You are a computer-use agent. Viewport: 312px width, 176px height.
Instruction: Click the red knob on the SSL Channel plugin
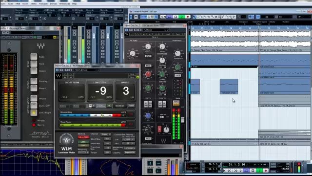(148, 74)
